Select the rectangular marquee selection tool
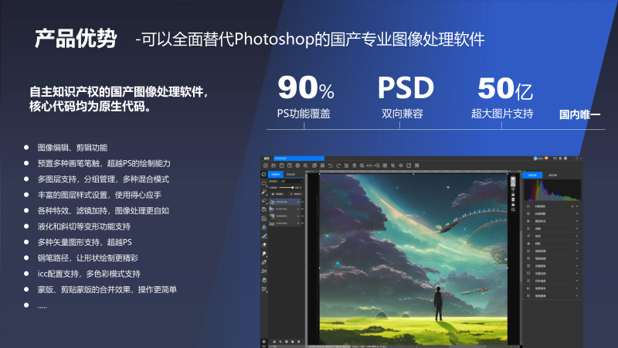The height and width of the screenshot is (348, 618). pos(263,183)
